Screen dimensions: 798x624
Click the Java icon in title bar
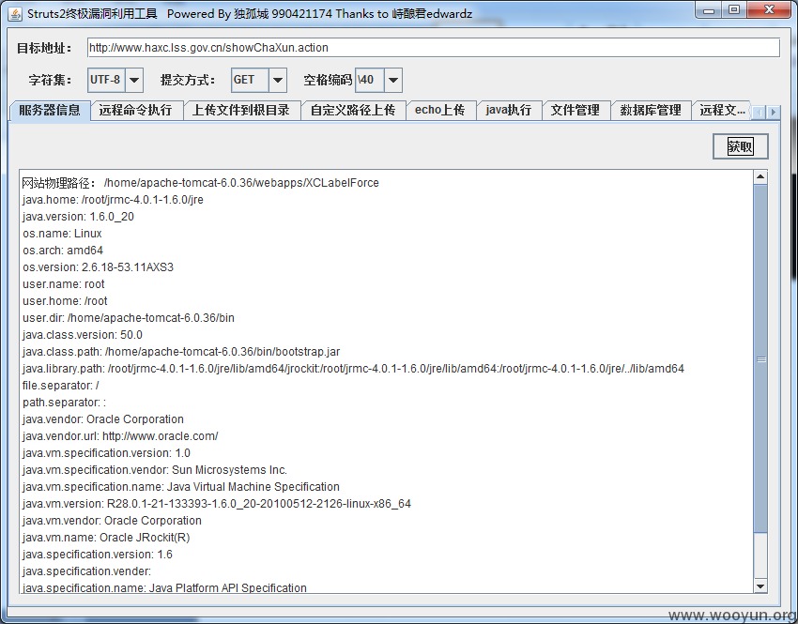coord(15,14)
